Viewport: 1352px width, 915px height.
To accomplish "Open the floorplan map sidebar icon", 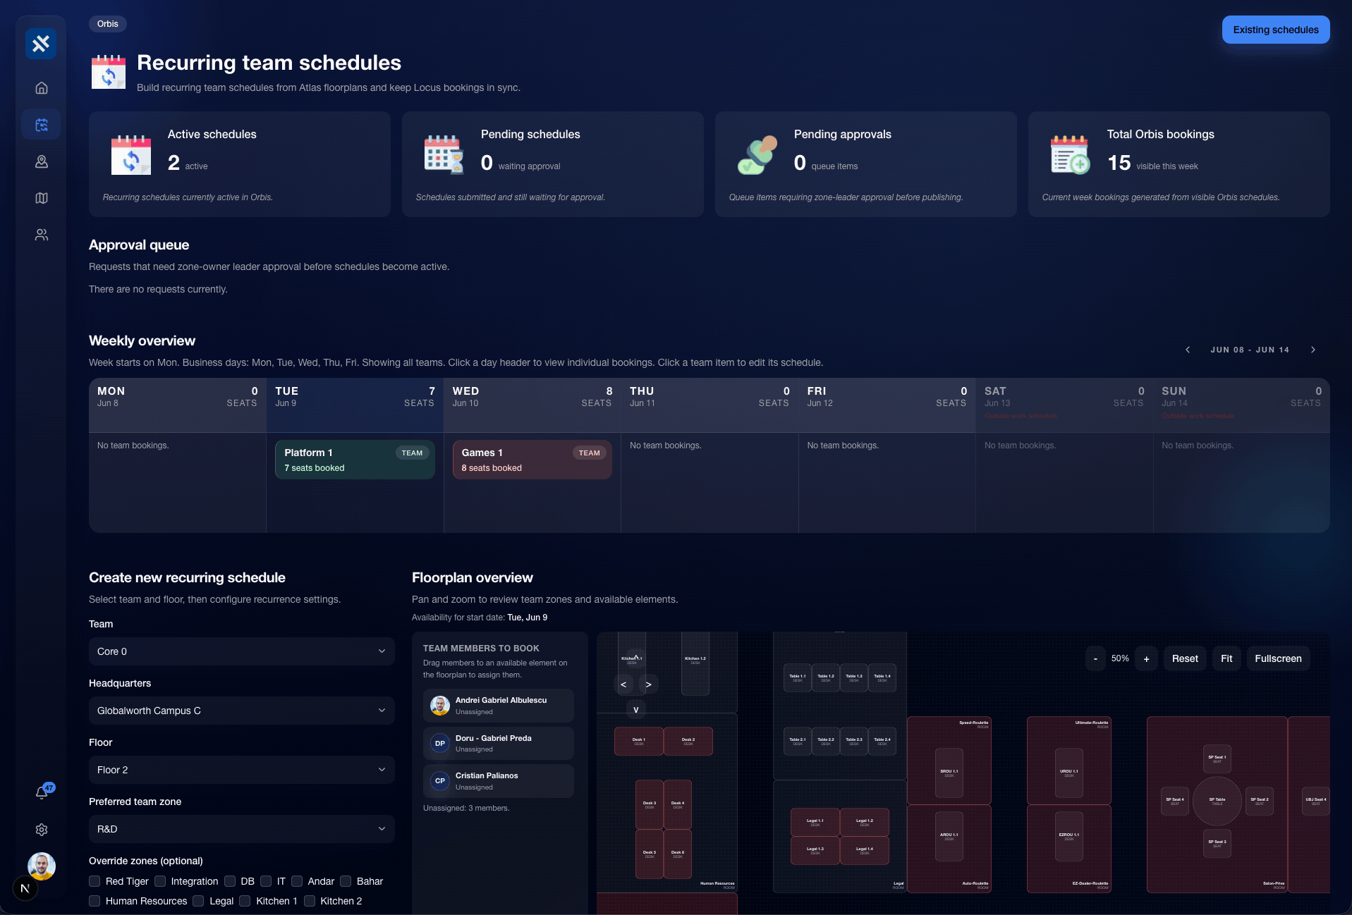I will 42,198.
